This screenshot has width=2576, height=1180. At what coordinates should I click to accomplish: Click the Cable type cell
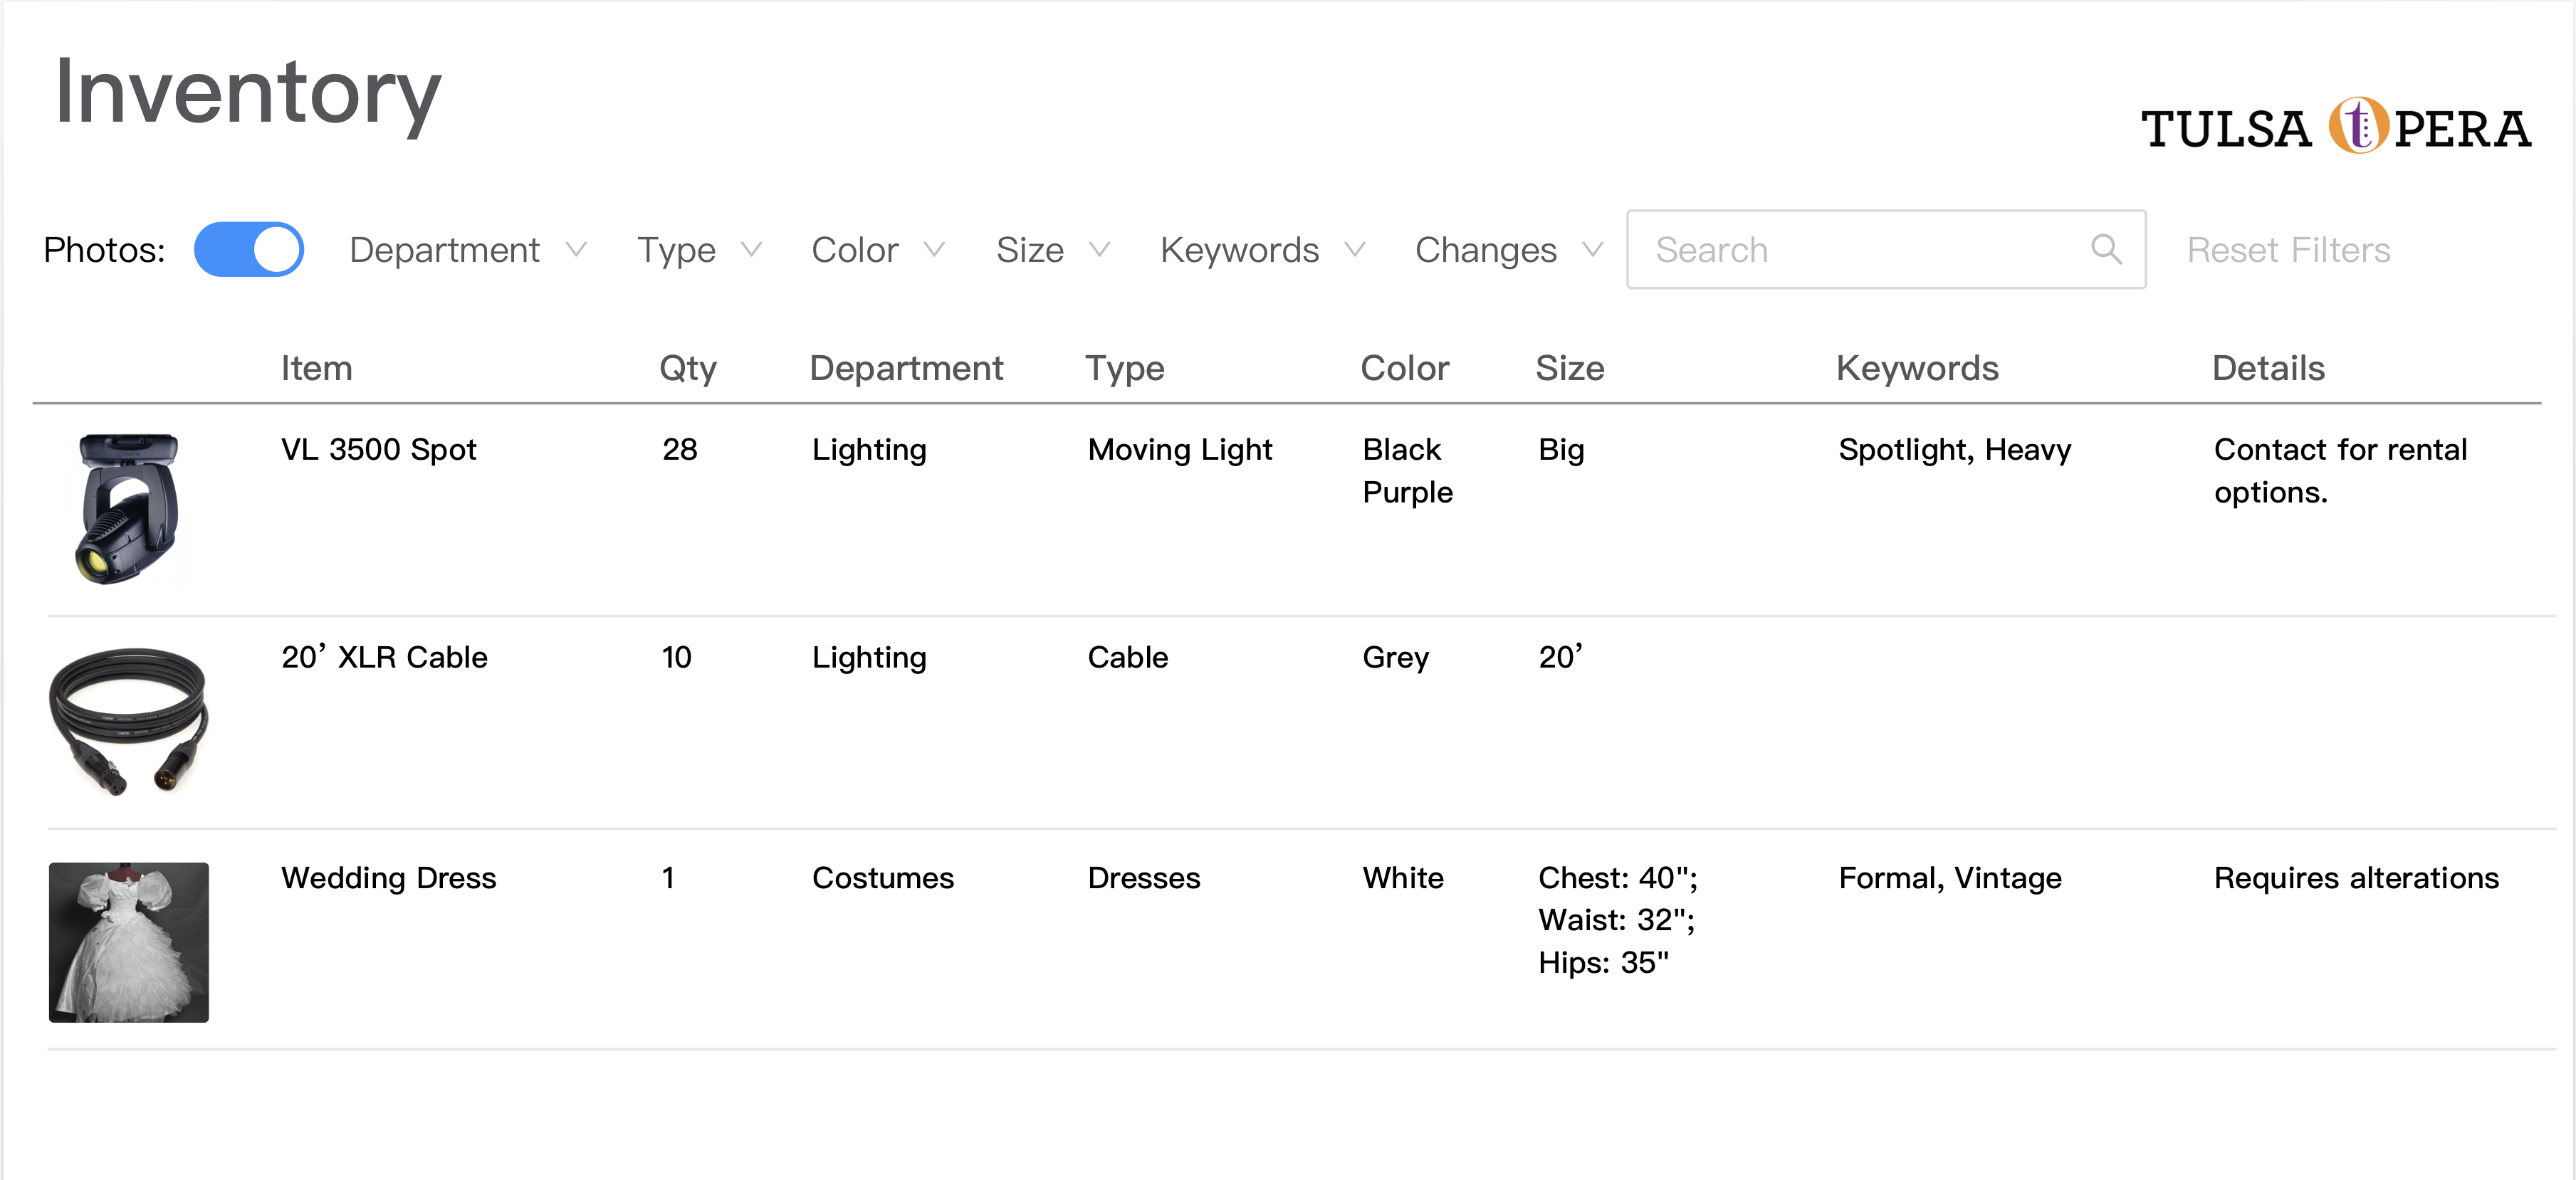click(1128, 657)
